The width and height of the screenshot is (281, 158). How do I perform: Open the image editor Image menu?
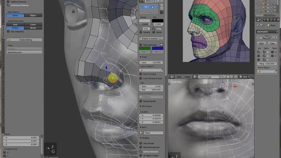point(187,77)
